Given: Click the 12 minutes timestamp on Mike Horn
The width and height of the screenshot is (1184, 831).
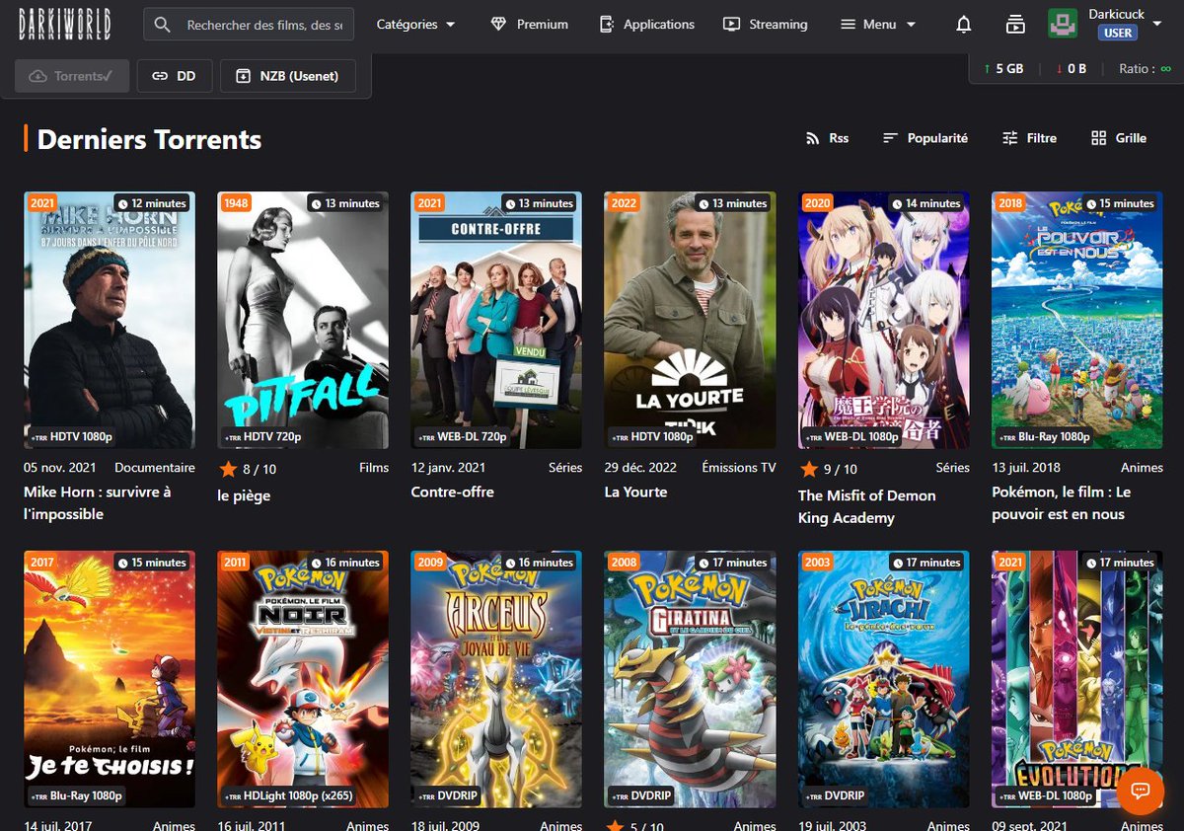Looking at the screenshot, I should pyautogui.click(x=152, y=203).
